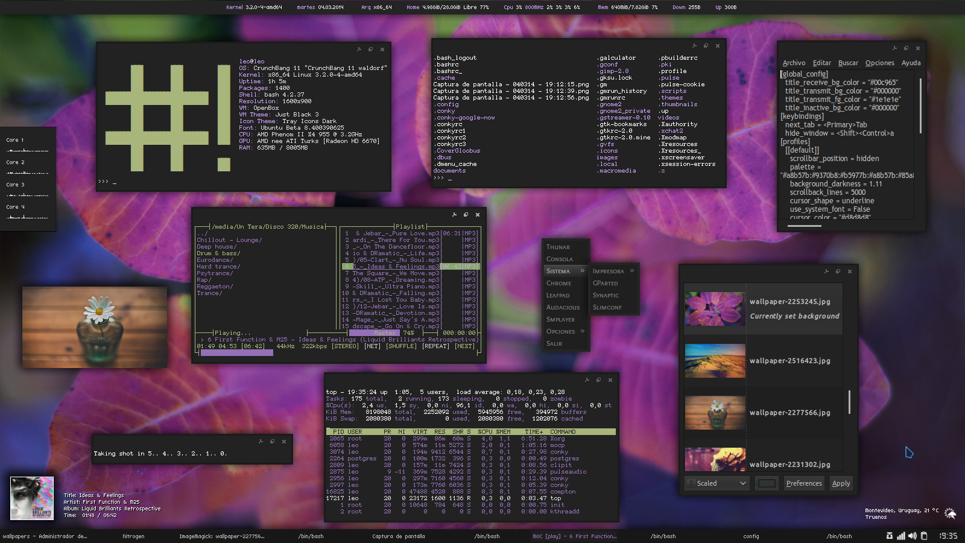965x543 pixels.
Task: Switch to config taskbar entry
Action: (x=751, y=536)
